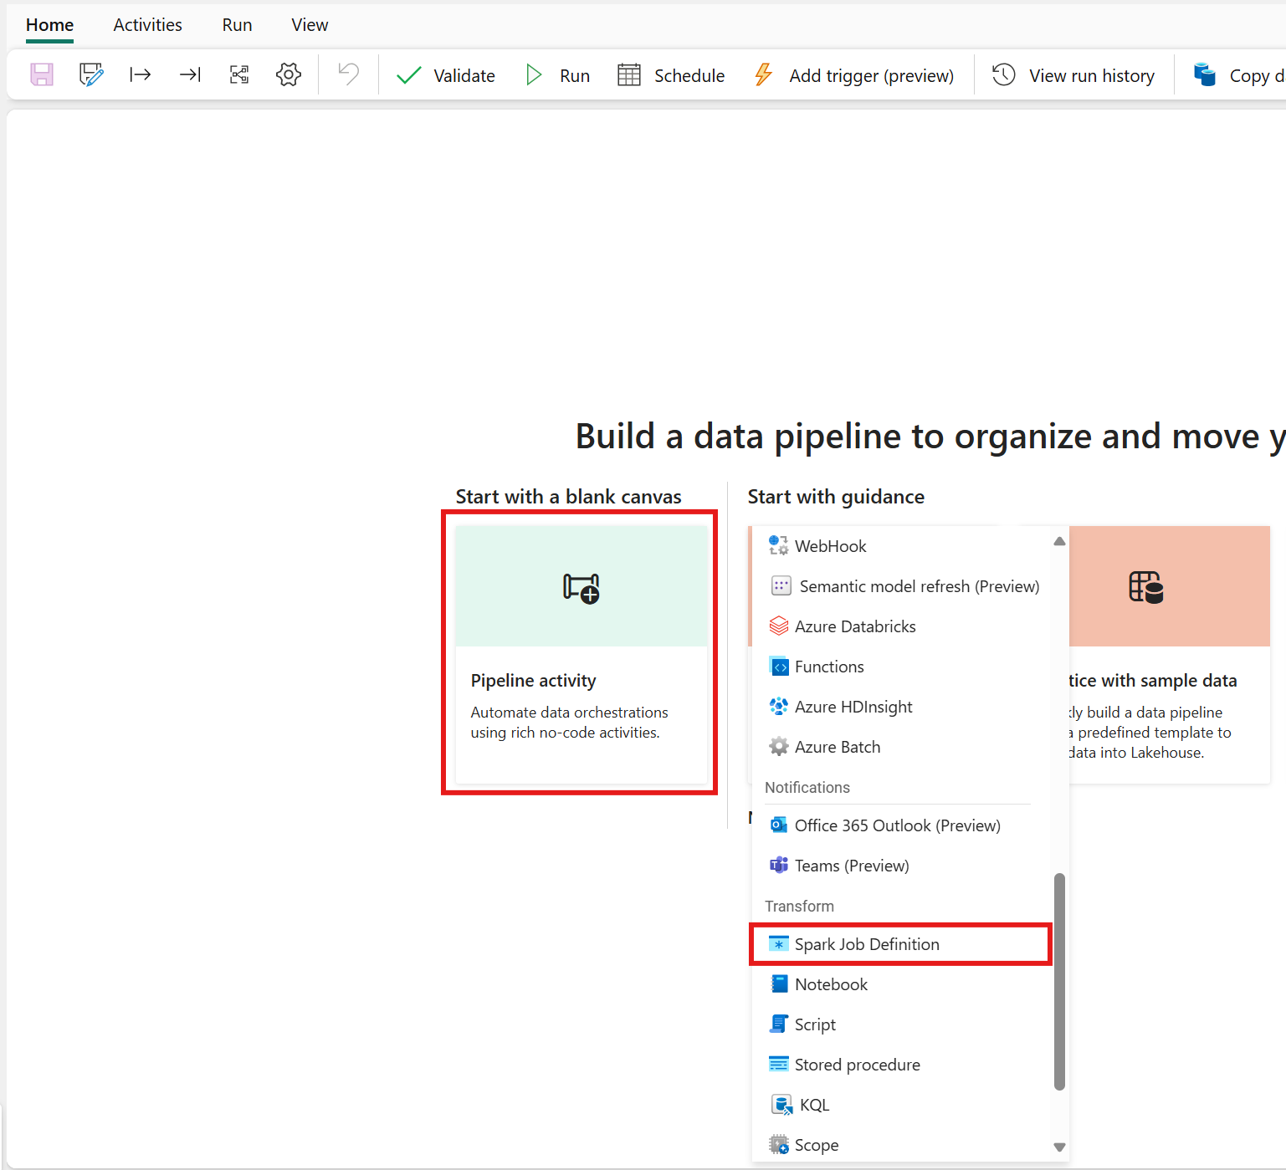The height and width of the screenshot is (1170, 1286).
Task: Click the Scope chip icon
Action: tap(779, 1145)
